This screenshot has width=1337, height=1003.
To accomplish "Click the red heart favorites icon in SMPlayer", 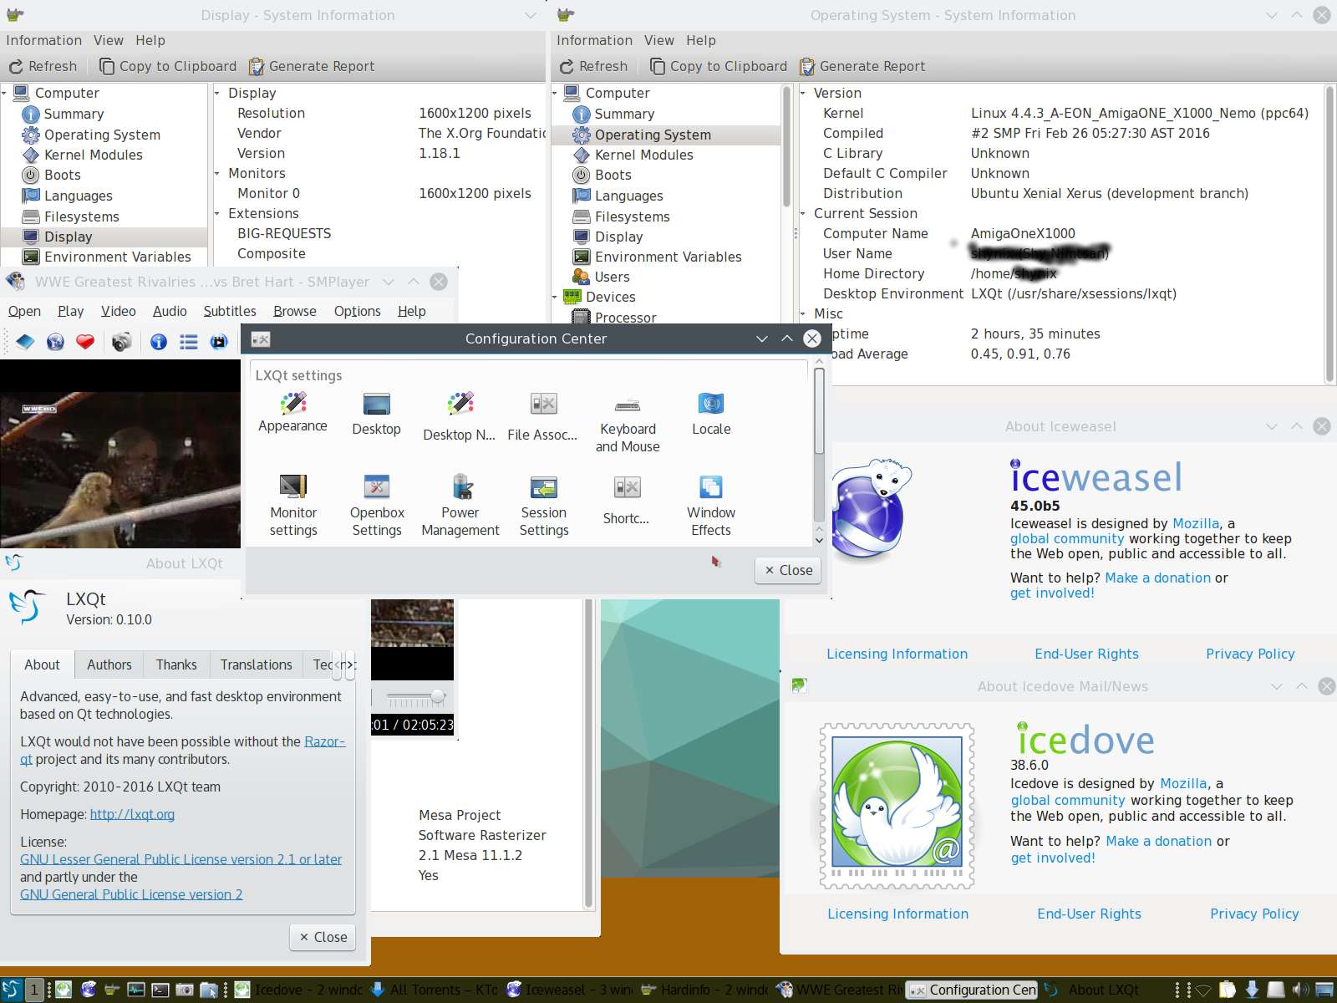I will [x=85, y=342].
